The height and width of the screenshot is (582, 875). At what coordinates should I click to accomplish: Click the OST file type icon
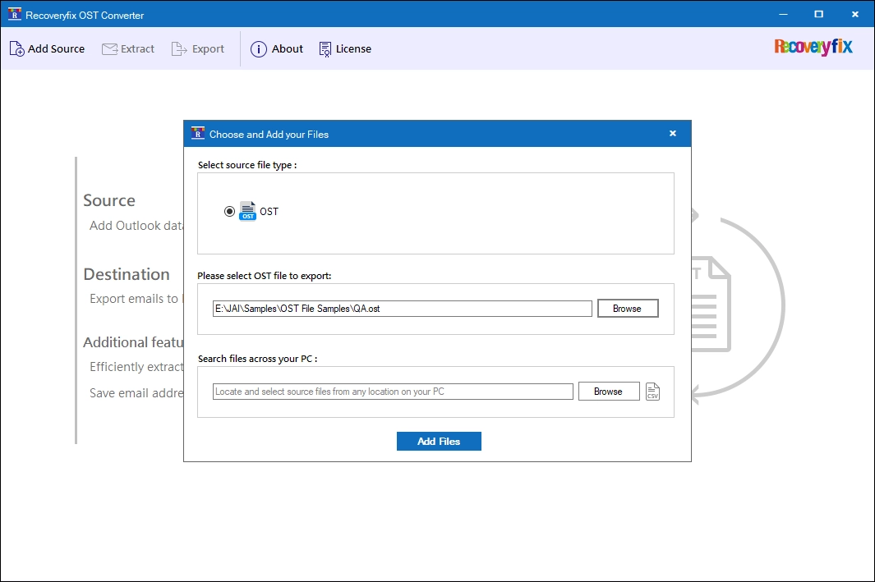248,211
